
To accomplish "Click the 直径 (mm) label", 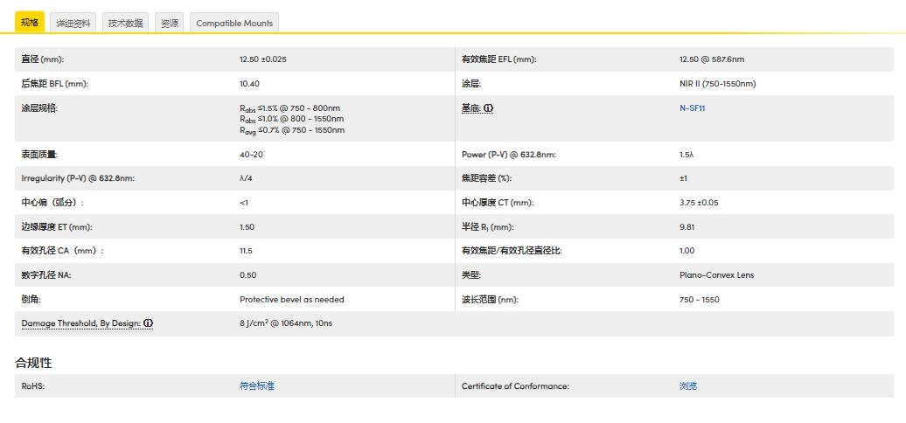I will (42, 59).
